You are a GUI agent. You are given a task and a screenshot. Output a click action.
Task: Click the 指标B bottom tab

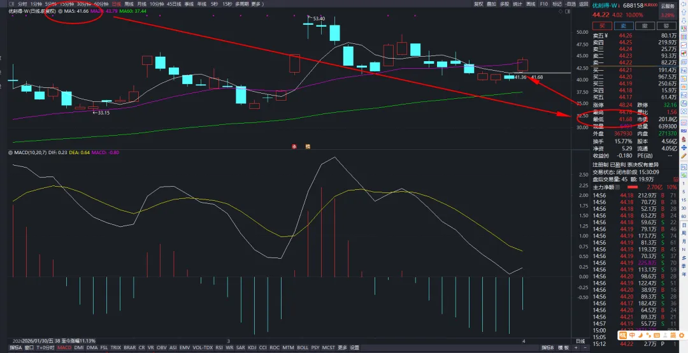(548, 347)
